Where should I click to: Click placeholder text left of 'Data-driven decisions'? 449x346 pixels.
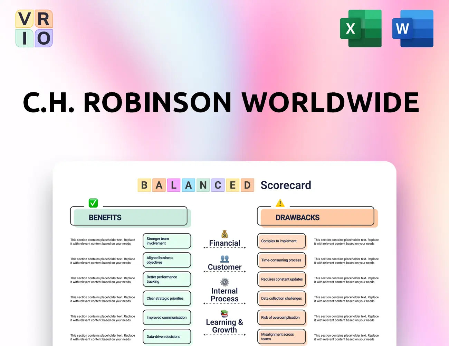point(103,337)
